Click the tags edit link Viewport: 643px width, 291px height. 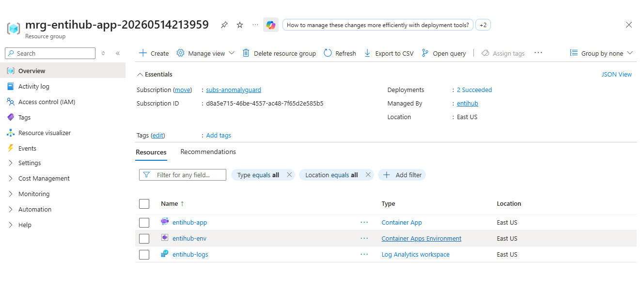point(158,135)
